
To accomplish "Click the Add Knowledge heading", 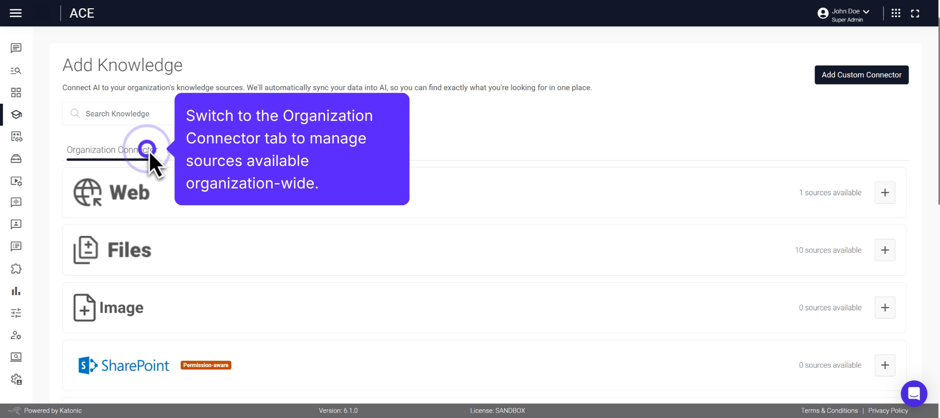I will click(x=122, y=65).
